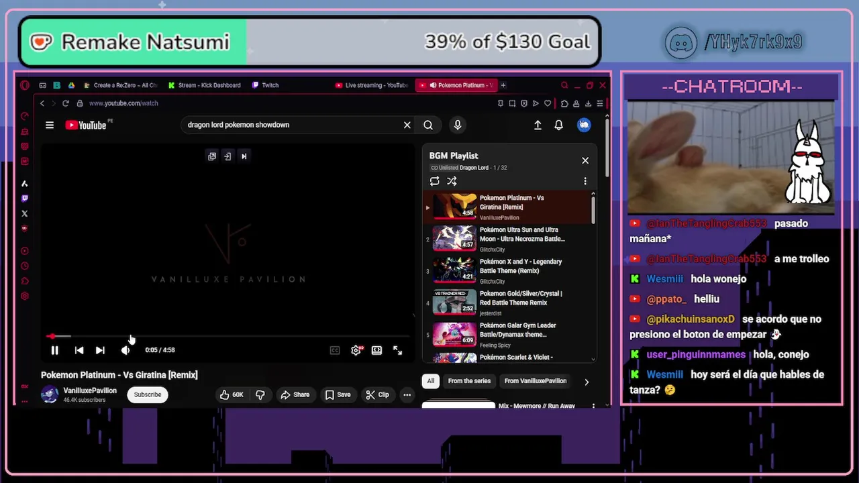Play Ultra Necrozma Battle playlist item
This screenshot has width=859, height=483.
[507, 239]
